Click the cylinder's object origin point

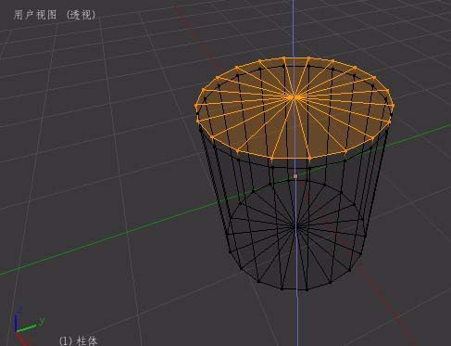(x=295, y=176)
